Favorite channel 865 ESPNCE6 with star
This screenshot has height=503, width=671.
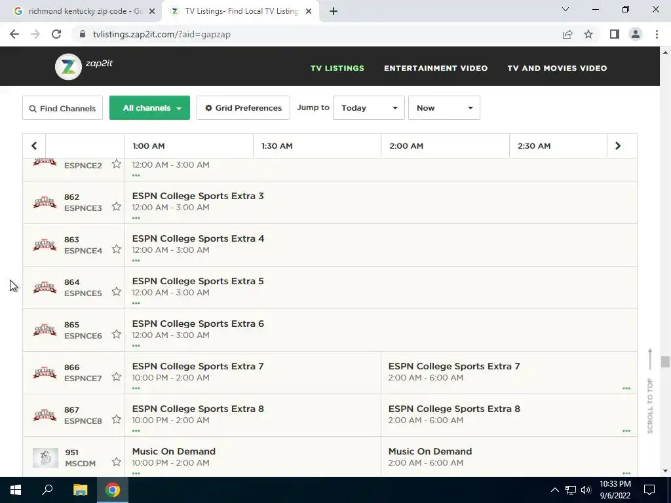point(117,334)
